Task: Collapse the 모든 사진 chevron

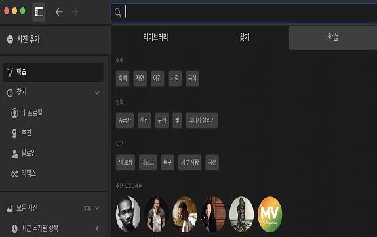Action: 97,208
